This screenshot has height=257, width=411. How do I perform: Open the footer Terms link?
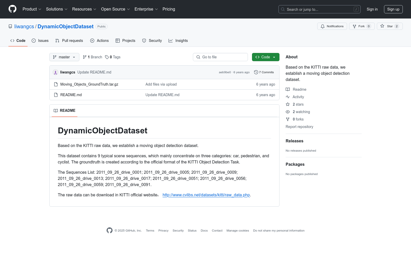point(150,231)
